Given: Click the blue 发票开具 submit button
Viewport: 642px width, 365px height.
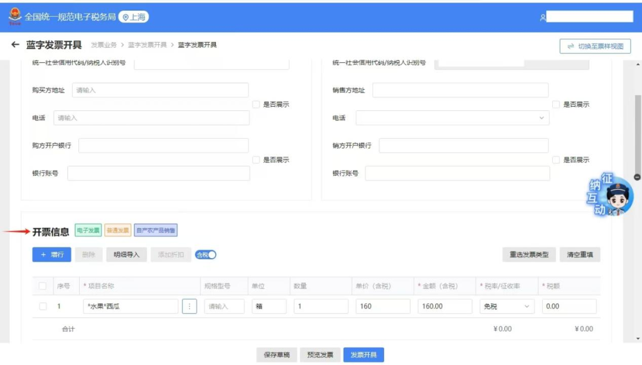Looking at the screenshot, I should click(x=364, y=355).
